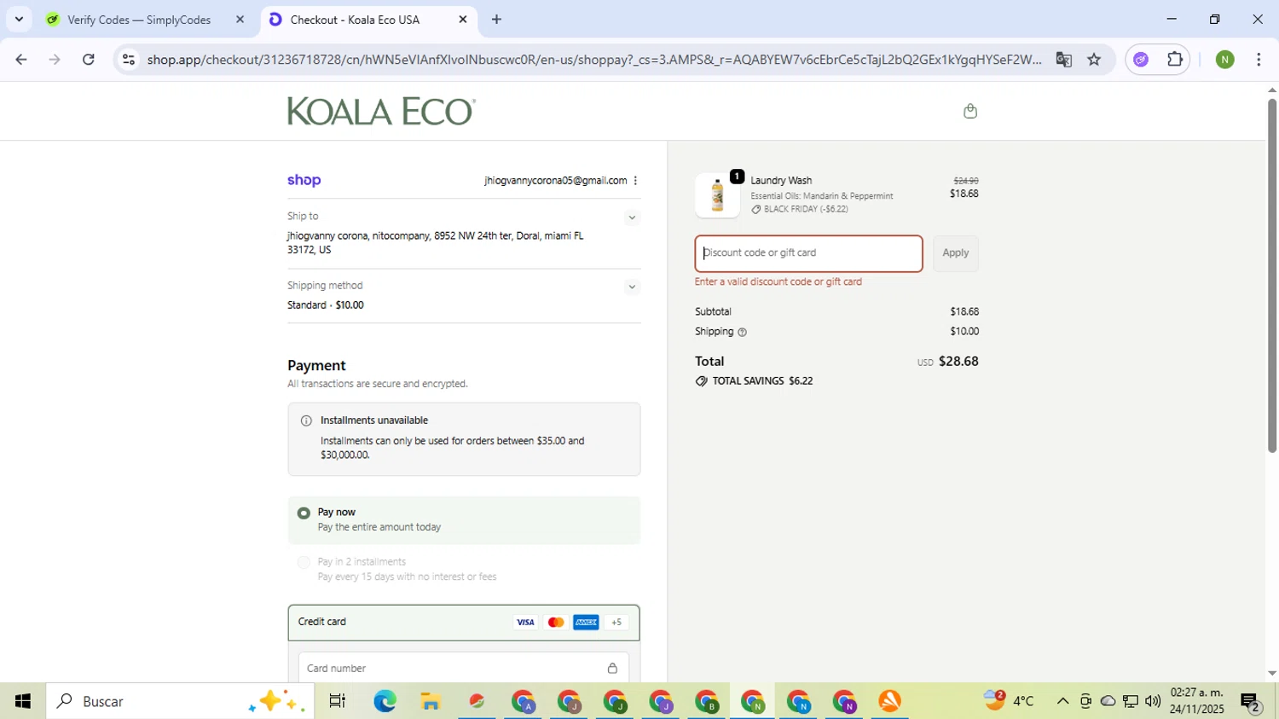Click the Shop Pay logo
Screen dimensions: 1279x719
[304, 180]
